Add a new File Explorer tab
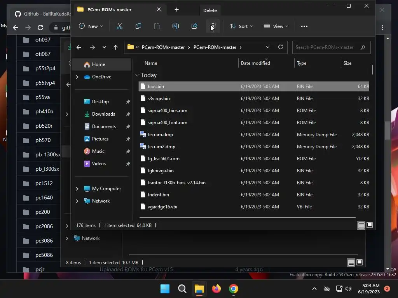The height and width of the screenshot is (298, 398). click(177, 10)
